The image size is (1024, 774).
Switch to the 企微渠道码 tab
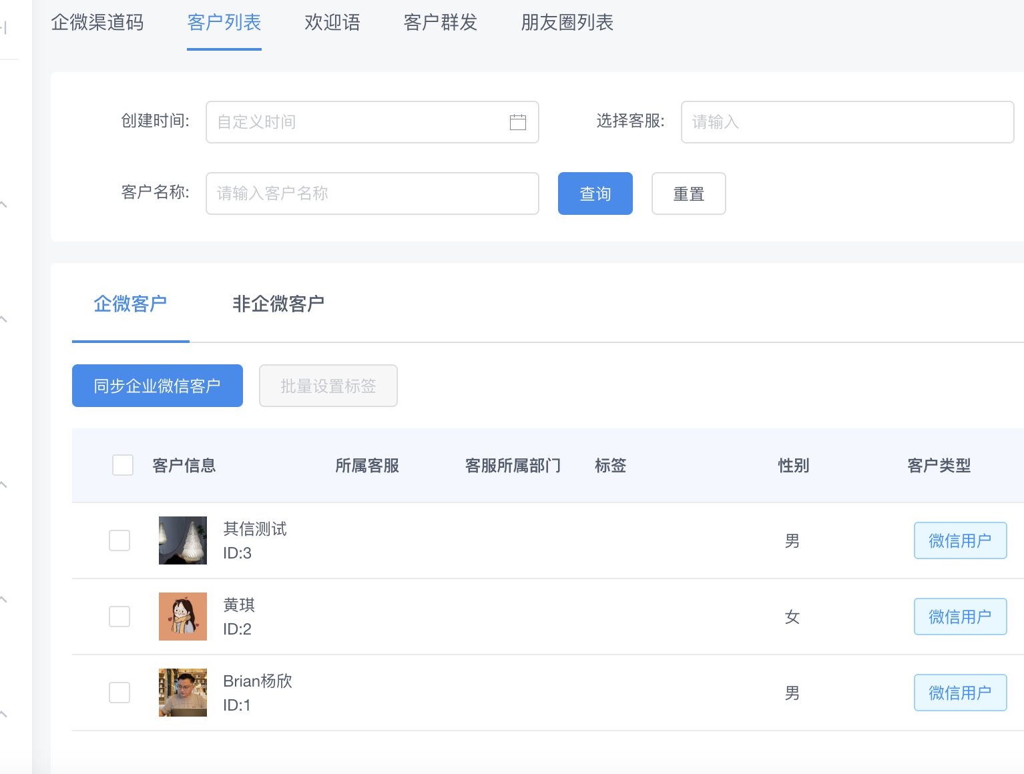pyautogui.click(x=97, y=23)
